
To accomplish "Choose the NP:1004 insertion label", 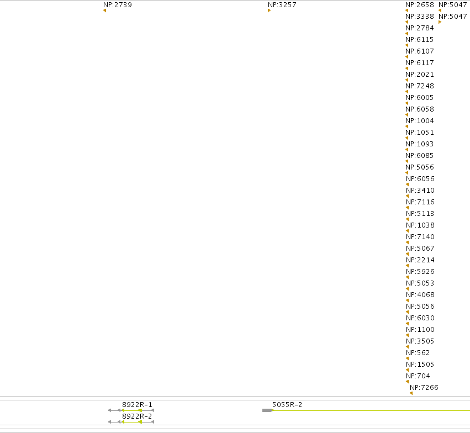I will coord(420,121).
